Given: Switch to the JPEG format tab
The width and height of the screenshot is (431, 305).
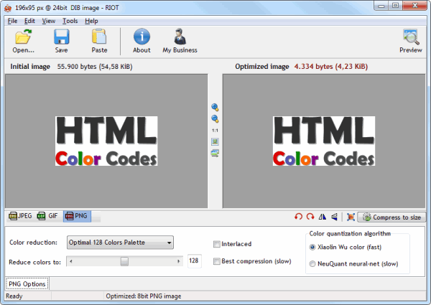Looking at the screenshot, I should point(20,216).
